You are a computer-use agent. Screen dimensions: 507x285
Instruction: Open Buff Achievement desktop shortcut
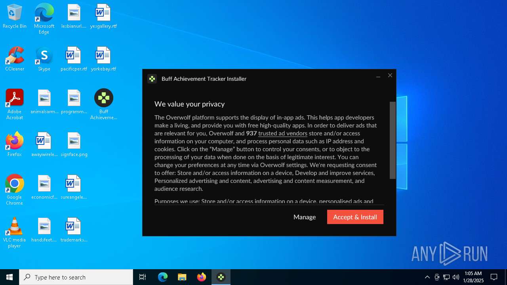click(x=103, y=104)
